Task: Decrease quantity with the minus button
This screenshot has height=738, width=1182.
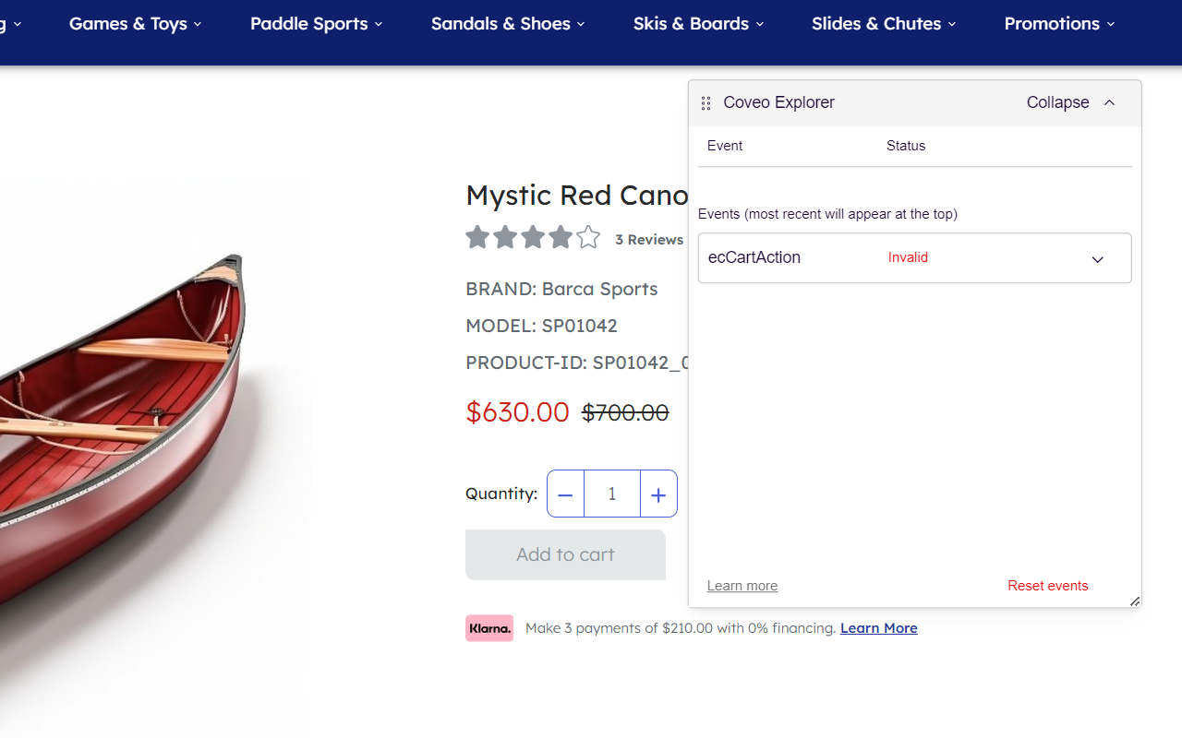Action: 566,494
